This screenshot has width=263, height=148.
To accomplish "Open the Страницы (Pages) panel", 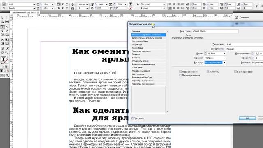I will [x=242, y=17].
